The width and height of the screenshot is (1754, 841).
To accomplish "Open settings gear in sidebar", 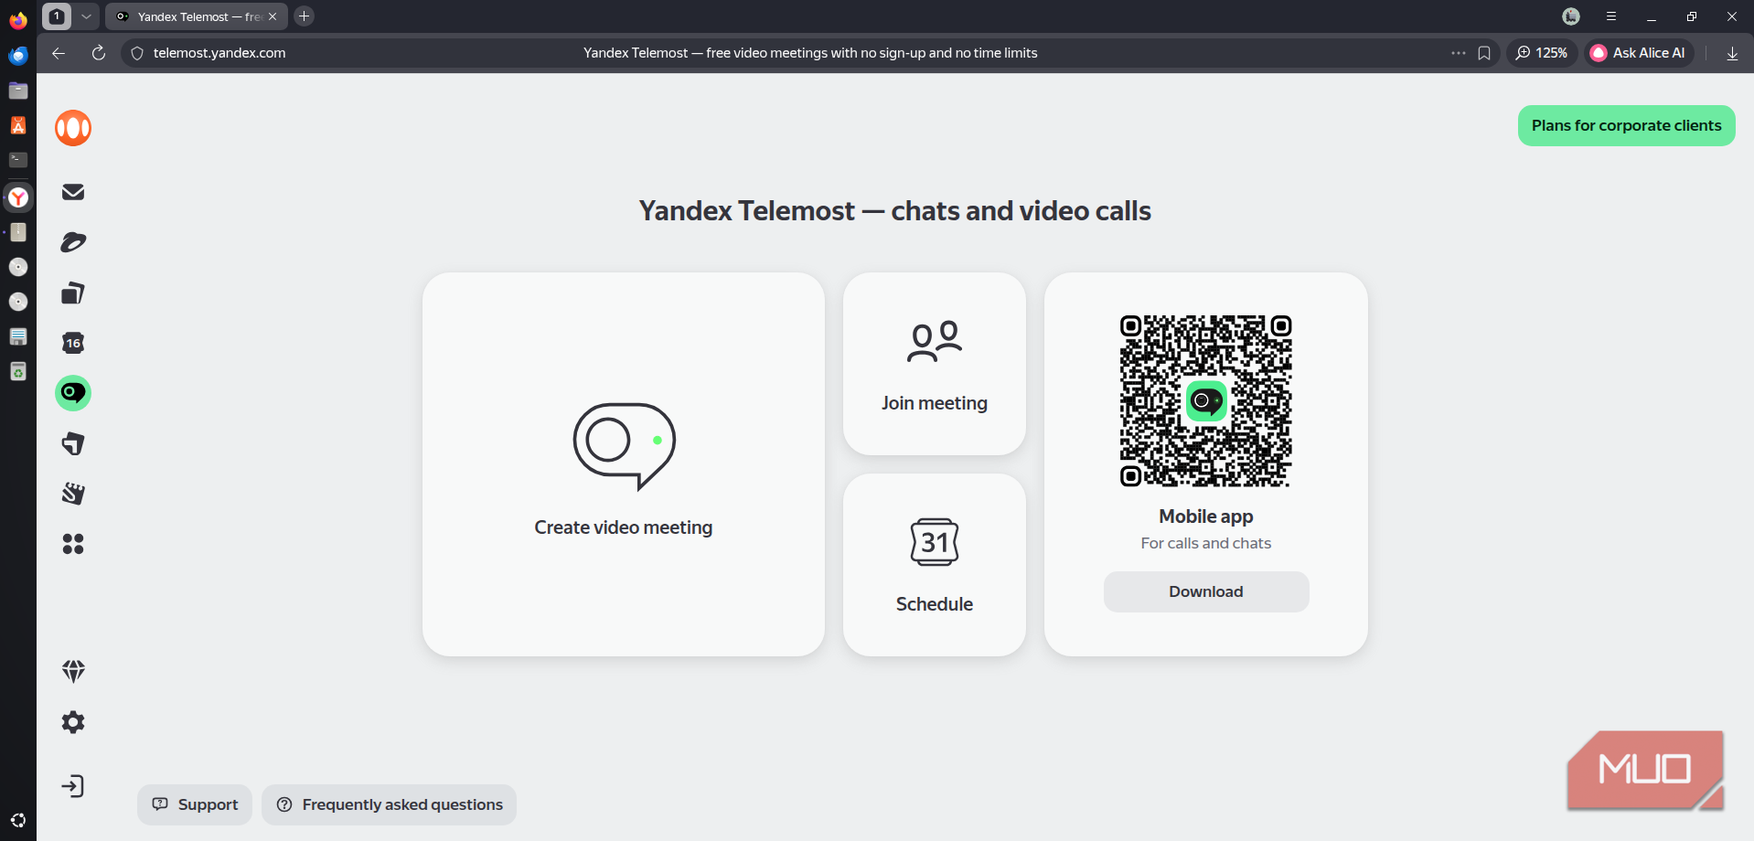I will [73, 722].
